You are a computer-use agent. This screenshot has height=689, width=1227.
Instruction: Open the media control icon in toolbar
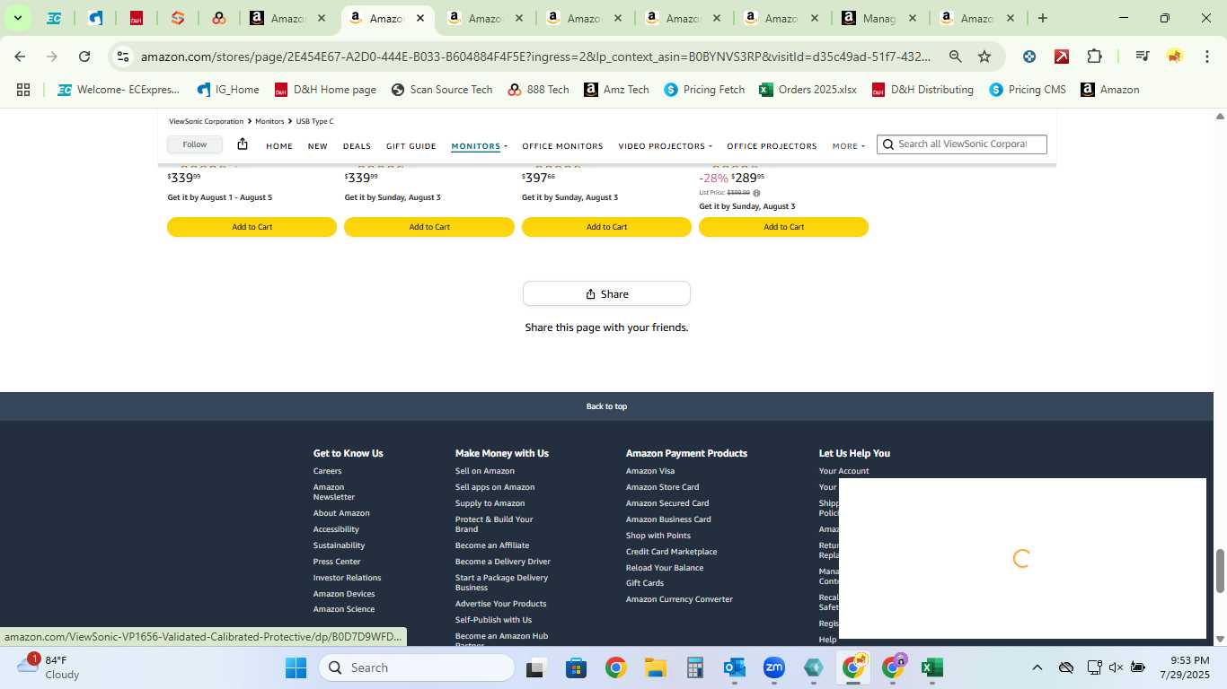[1142, 57]
